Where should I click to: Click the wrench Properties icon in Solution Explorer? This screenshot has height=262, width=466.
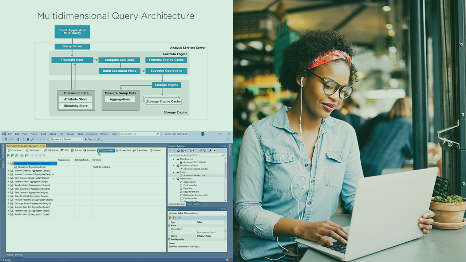[x=210, y=150]
